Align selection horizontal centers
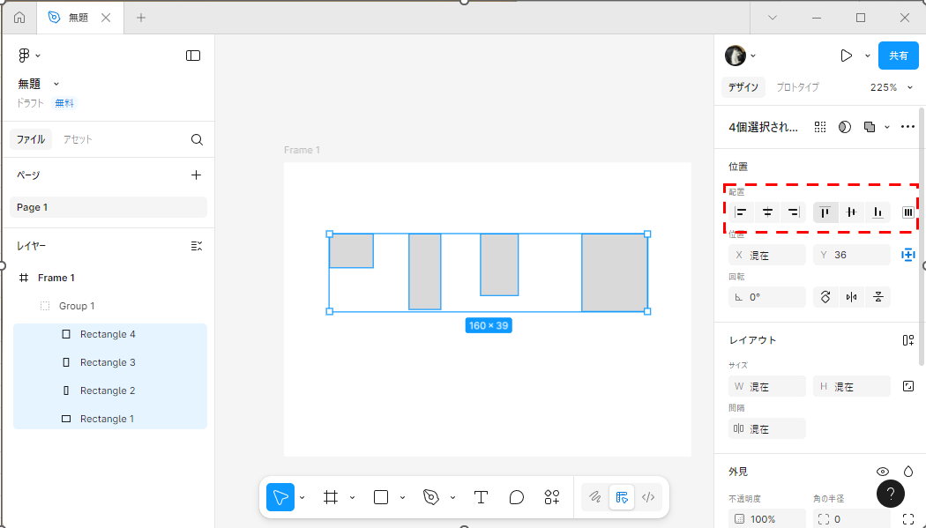This screenshot has height=528, width=926. 767,212
